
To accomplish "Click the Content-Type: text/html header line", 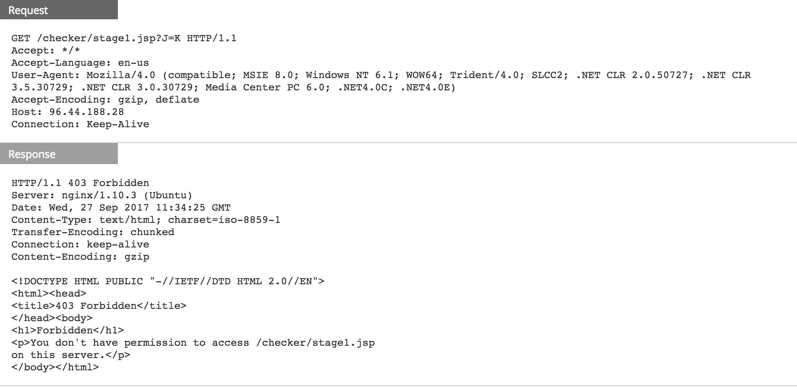I will [x=146, y=220].
